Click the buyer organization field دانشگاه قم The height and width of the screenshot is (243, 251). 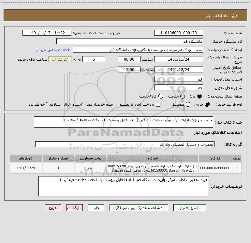130,41
